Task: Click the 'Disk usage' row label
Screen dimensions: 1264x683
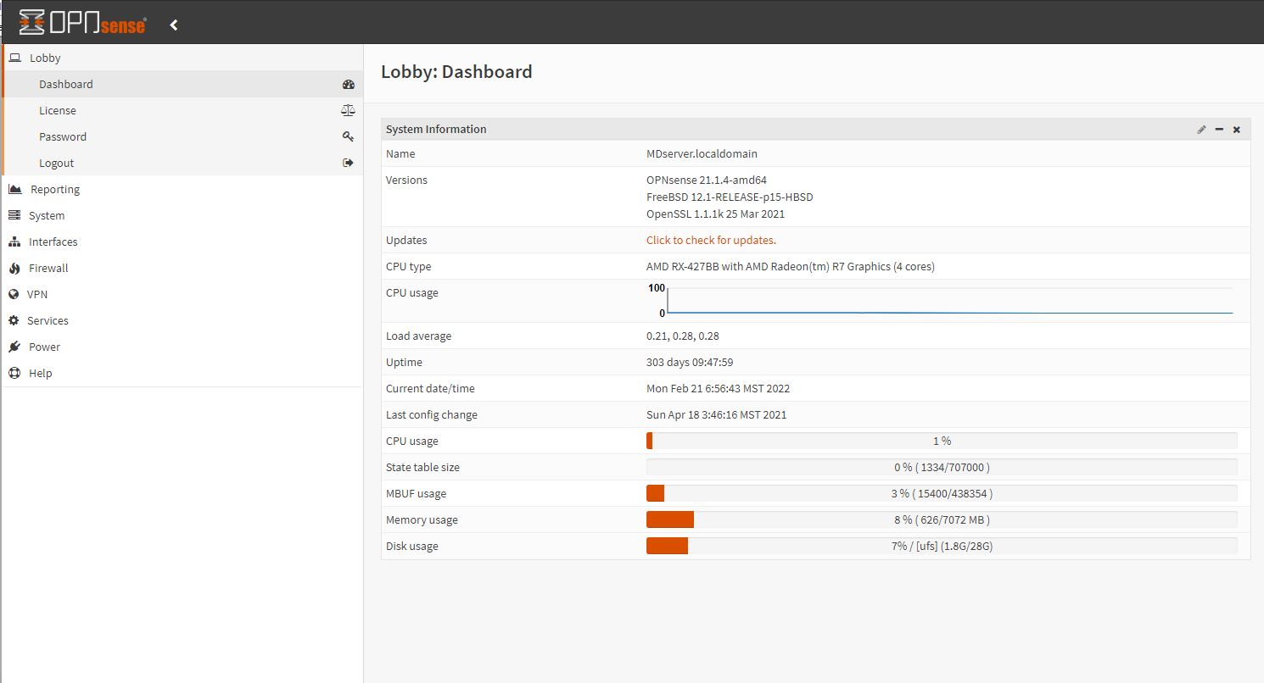Action: tap(412, 547)
